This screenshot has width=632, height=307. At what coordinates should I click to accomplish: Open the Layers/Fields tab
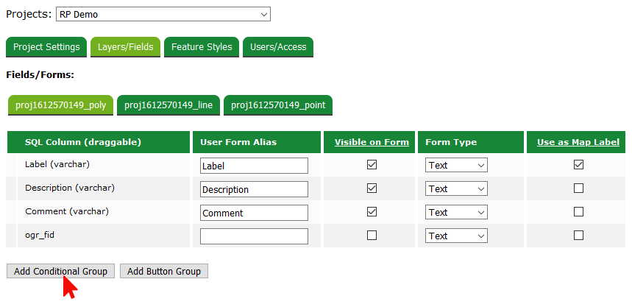pos(126,47)
